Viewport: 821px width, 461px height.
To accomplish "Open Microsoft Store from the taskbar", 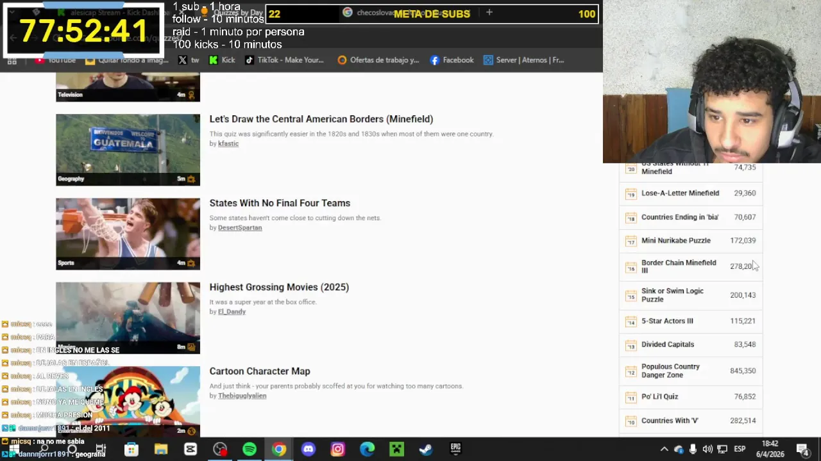I will [x=131, y=449].
